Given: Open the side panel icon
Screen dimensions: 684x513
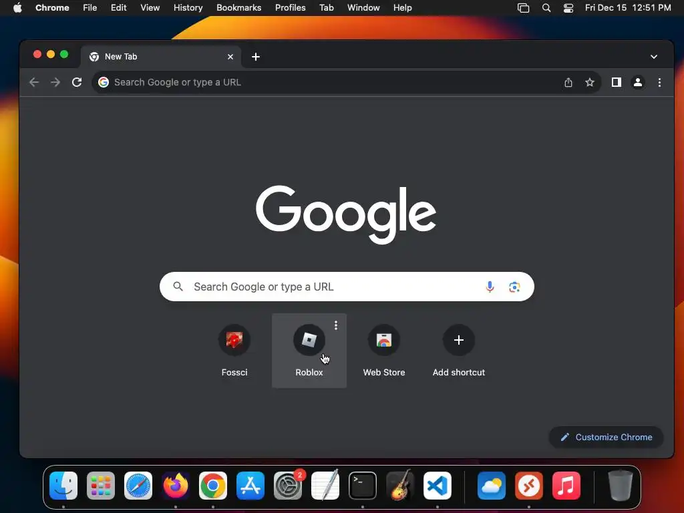Looking at the screenshot, I should coord(616,82).
